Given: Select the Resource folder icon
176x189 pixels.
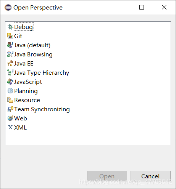Looking at the screenshot, I should [x=10, y=100].
